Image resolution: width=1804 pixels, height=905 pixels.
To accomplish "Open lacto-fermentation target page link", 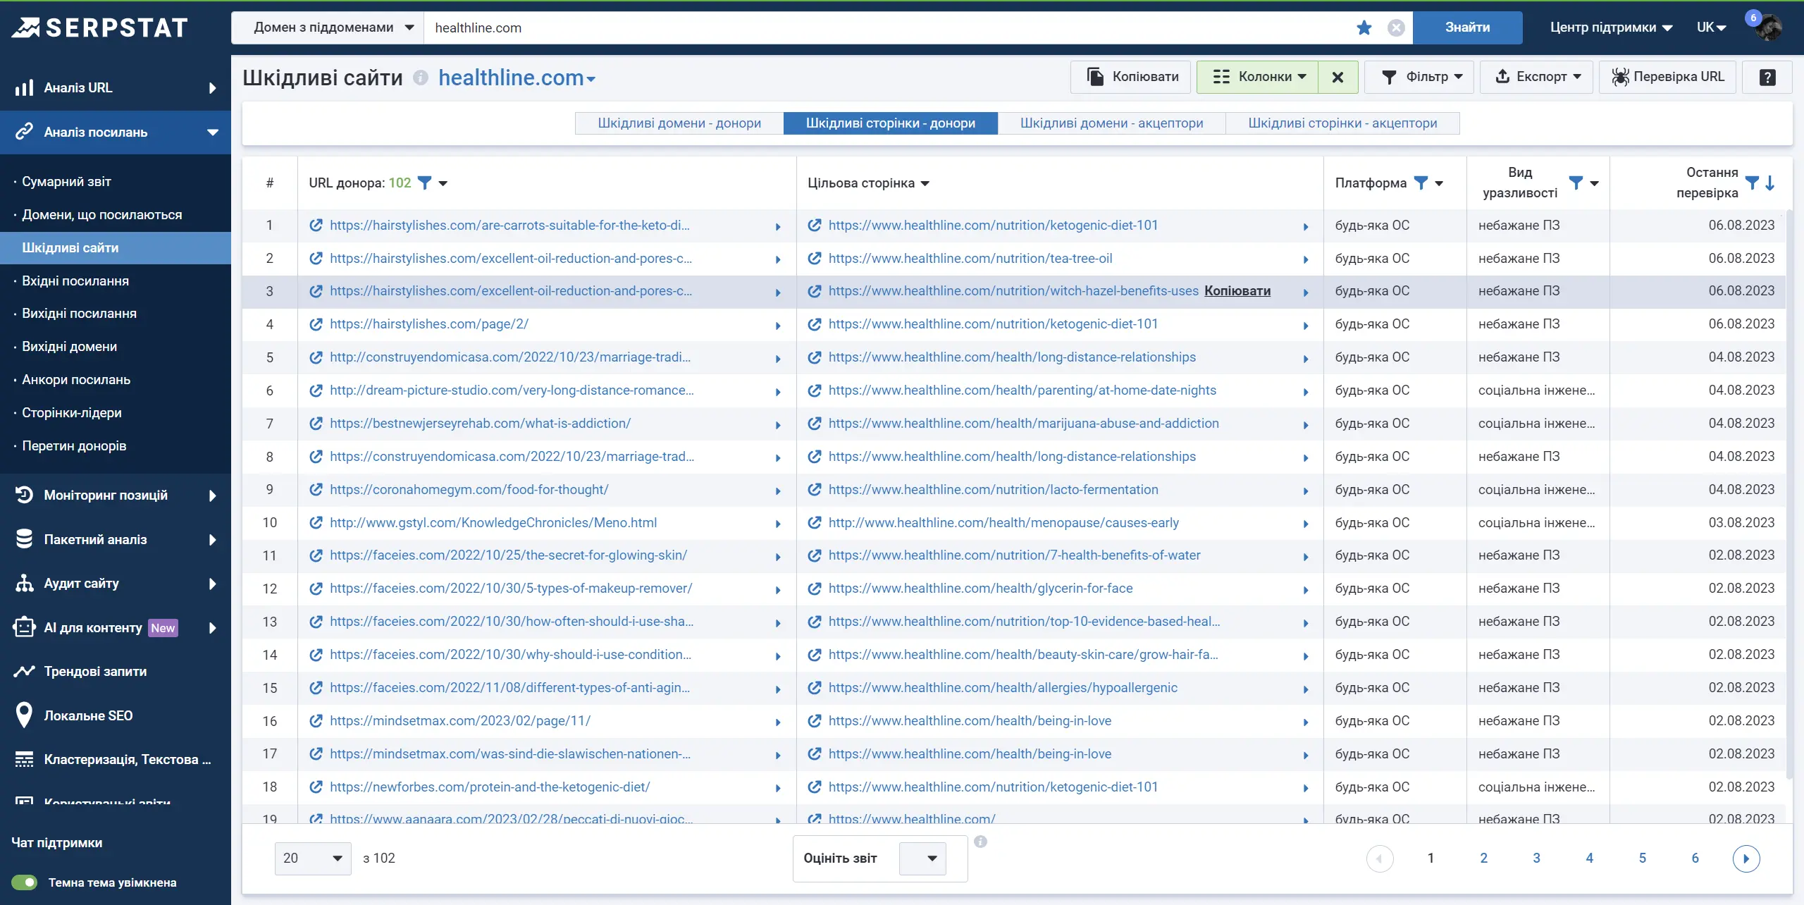I will (993, 490).
